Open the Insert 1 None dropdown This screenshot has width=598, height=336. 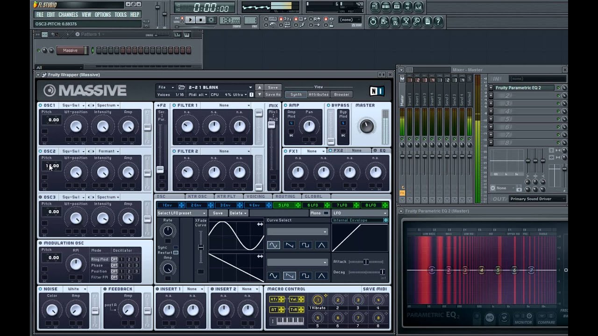coord(194,289)
